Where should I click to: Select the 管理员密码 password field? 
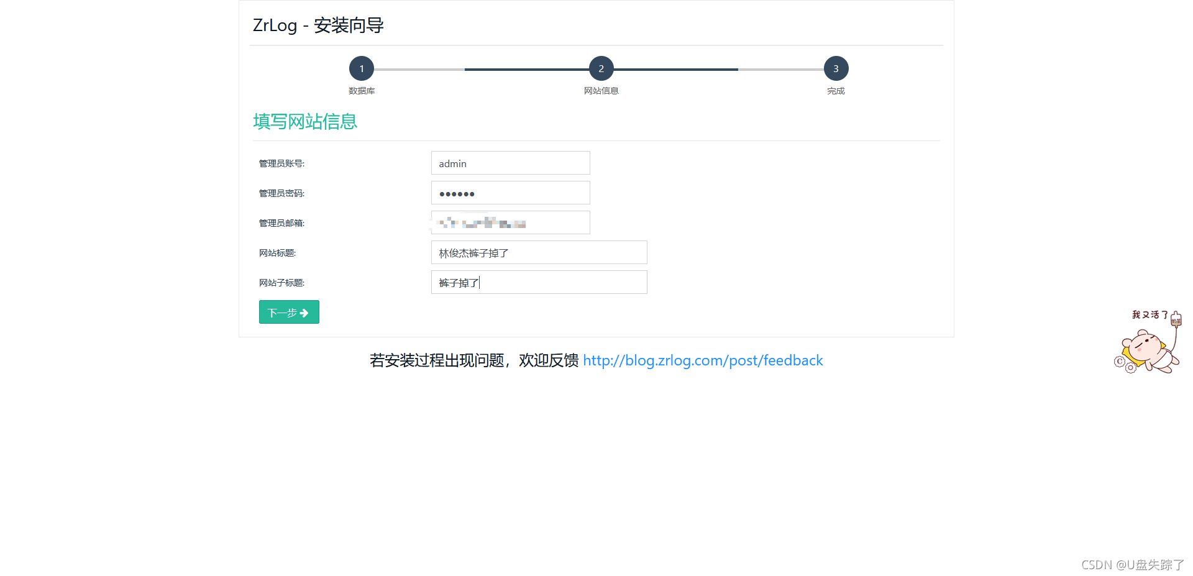coord(510,193)
